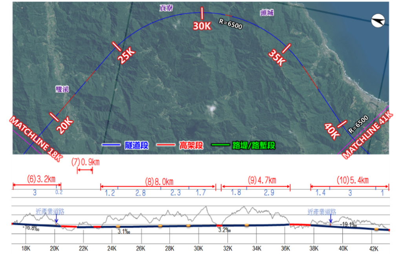Image resolution: width=402 pixels, height=254 pixels.
Task: Click the 30K tick on the profile axis
Action: (198, 248)
